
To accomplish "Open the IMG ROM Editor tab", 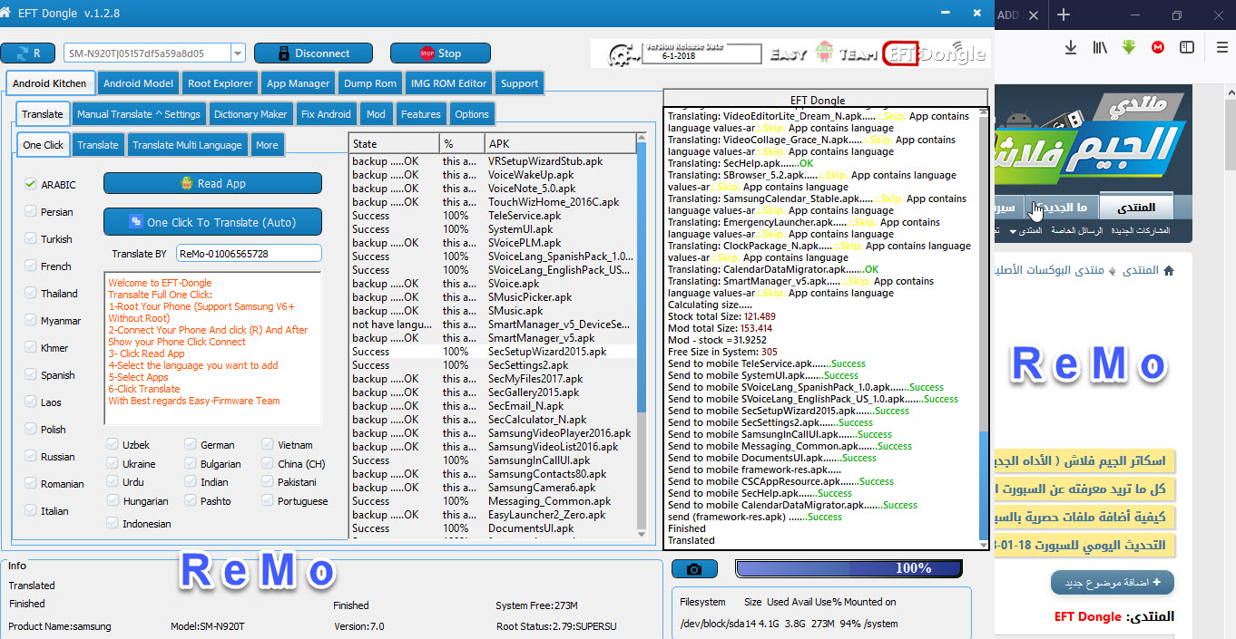I will coord(448,83).
